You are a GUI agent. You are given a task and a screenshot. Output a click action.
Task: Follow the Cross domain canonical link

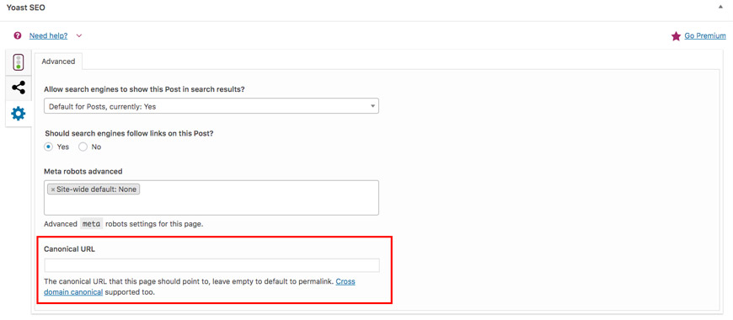(x=200, y=287)
